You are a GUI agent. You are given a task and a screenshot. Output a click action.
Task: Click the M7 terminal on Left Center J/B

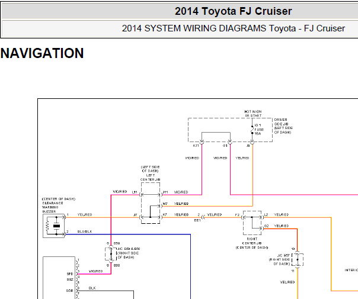pos(161,205)
